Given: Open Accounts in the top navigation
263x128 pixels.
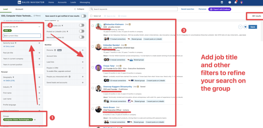Looking at the screenshot, I should 62,2.
